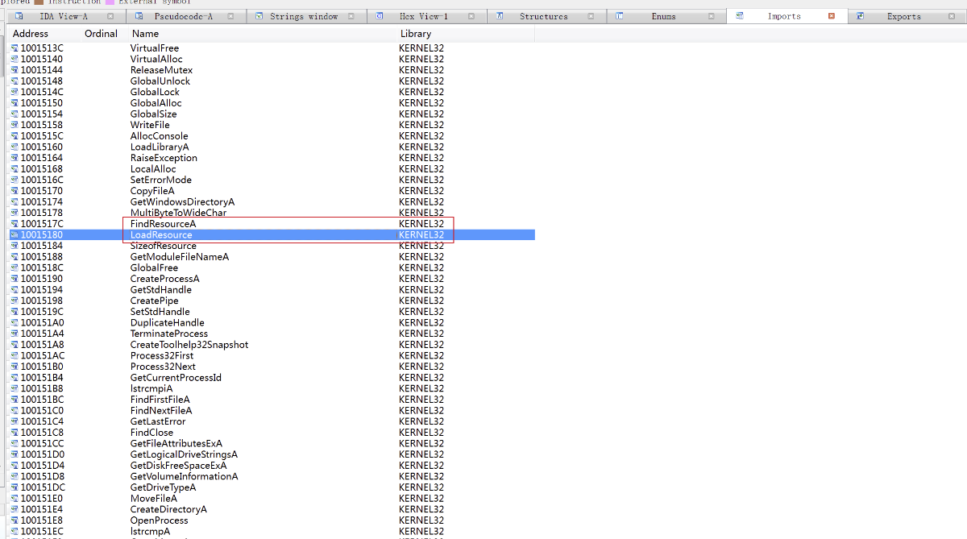Viewport: 967px width, 539px height.
Task: Select the MultiByteToWideChar import entry
Action: click(178, 213)
